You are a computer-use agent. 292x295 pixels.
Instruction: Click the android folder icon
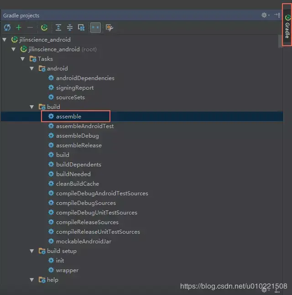point(42,69)
